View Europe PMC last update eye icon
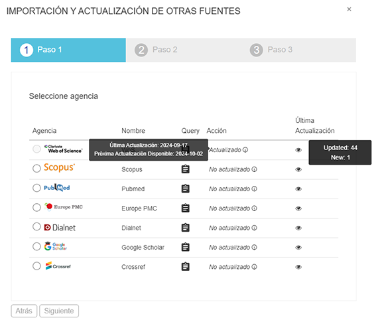 click(x=298, y=208)
